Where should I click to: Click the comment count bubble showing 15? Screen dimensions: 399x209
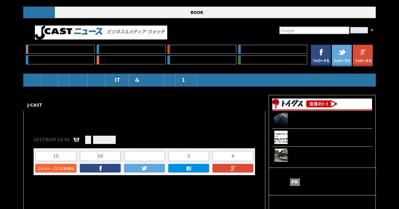pos(56,156)
